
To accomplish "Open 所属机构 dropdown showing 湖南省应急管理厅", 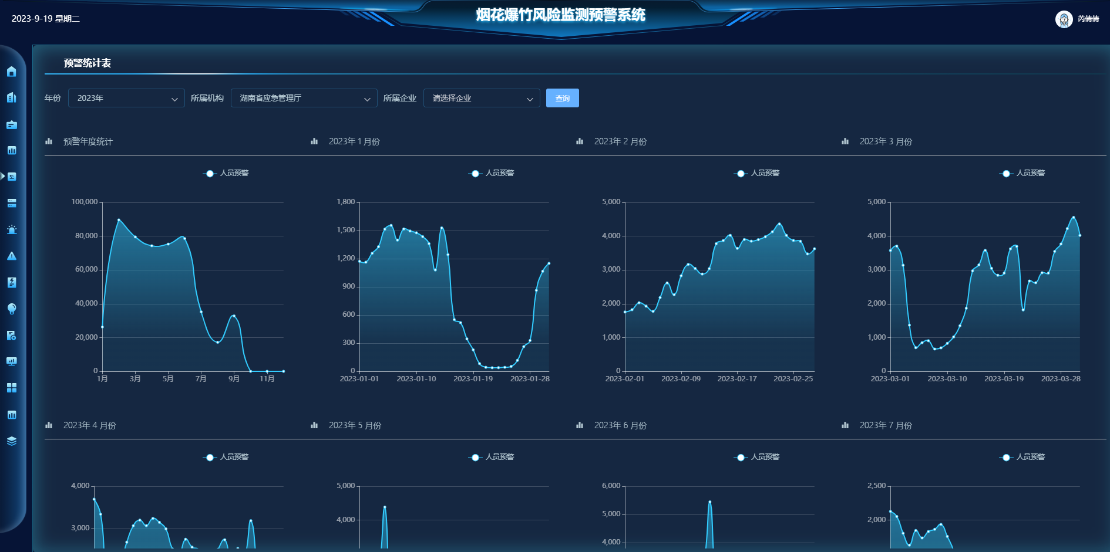I will [x=304, y=98].
